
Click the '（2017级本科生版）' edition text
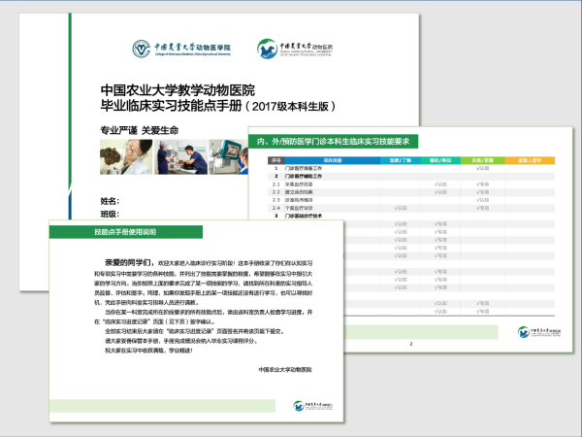(x=290, y=107)
